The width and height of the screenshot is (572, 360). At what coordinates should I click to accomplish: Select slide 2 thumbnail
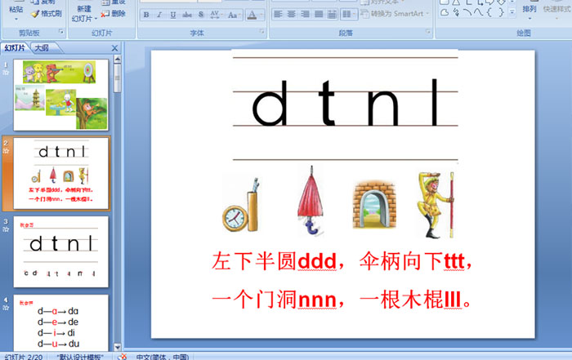tap(61, 173)
